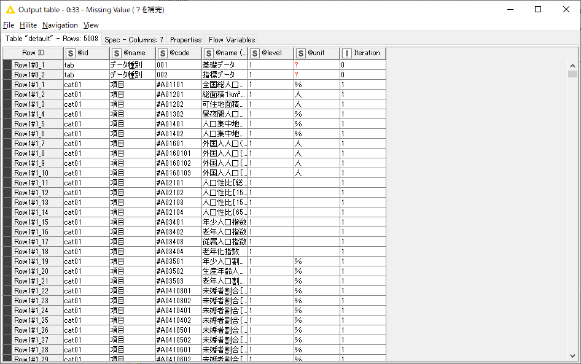Image resolution: width=581 pixels, height=364 pixels.
Task: Select row header Row1#1_28
Action: click(x=33, y=349)
